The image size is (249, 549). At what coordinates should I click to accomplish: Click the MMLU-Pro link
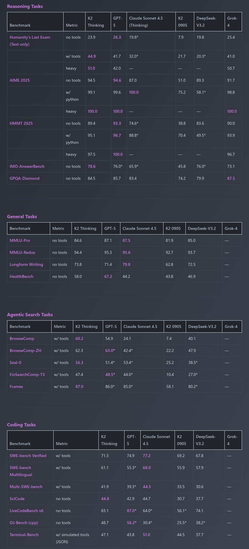click(20, 241)
